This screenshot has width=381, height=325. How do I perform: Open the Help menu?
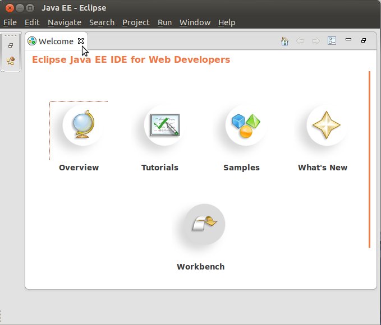point(227,22)
